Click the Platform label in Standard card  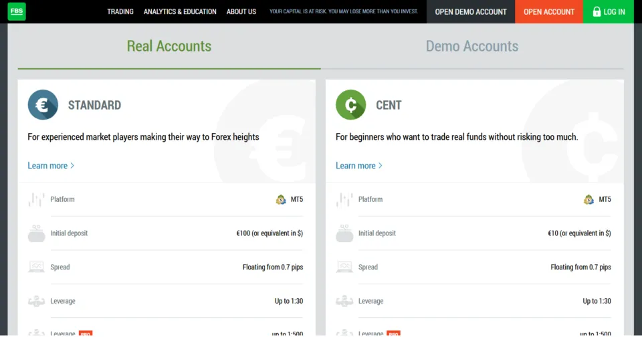point(62,199)
